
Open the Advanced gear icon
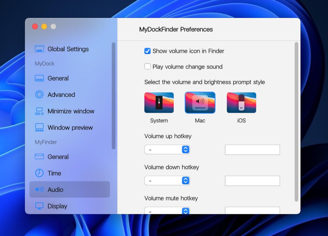pyautogui.click(x=39, y=95)
